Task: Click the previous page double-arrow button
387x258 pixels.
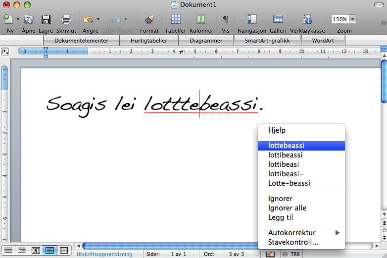Action: coord(384,223)
